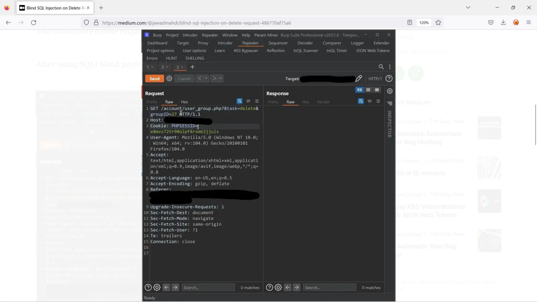Close Repeater tab 3
The height and width of the screenshot is (302, 537).
click(182, 67)
